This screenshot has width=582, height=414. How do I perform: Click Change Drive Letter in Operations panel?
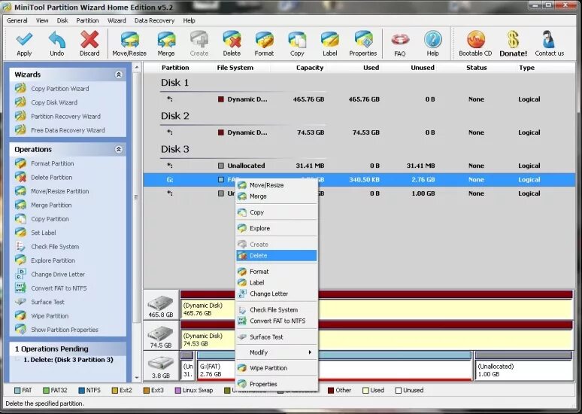coord(58,274)
